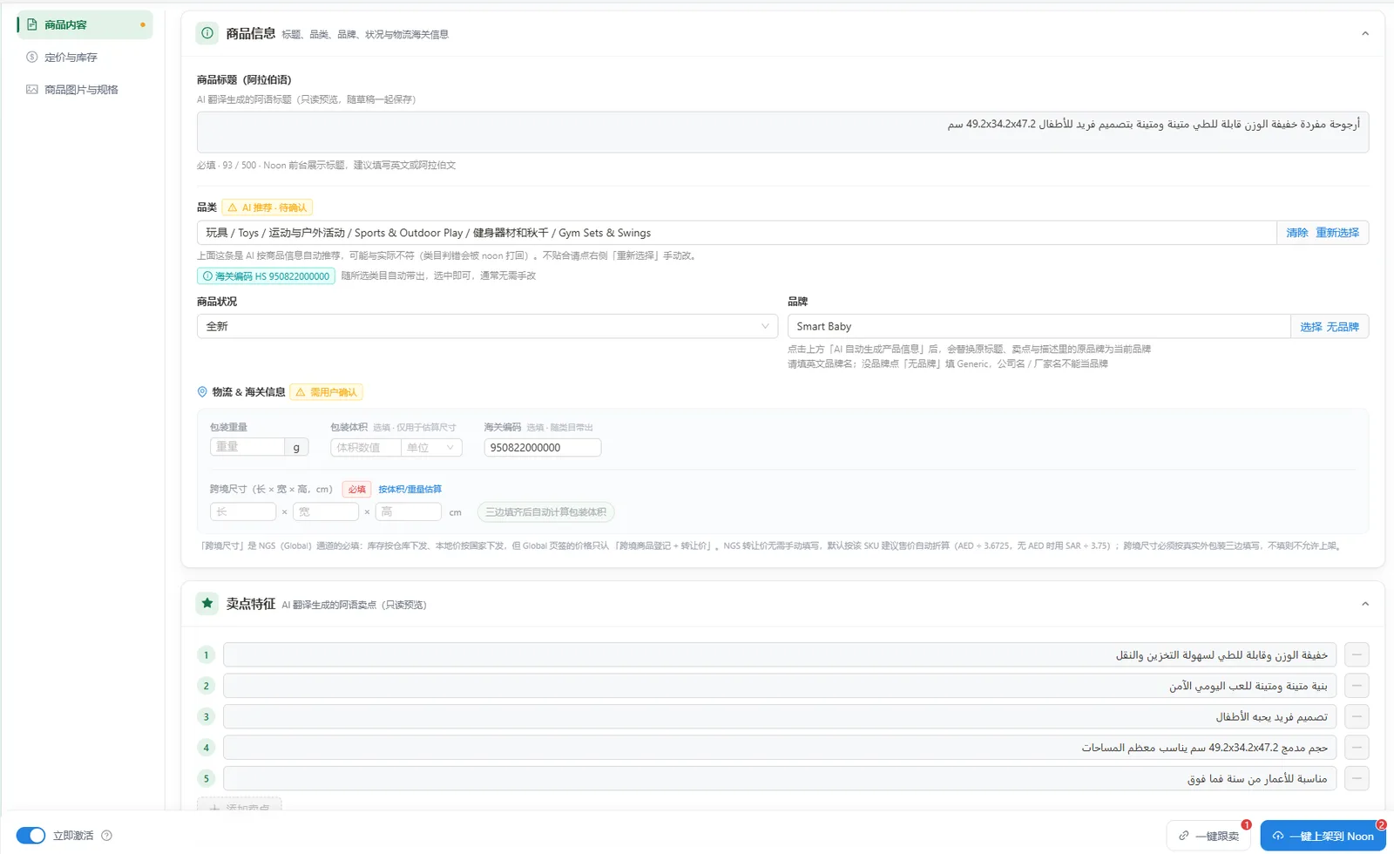Click 重新选择 category link
This screenshot has height=854, width=1394.
(x=1337, y=233)
